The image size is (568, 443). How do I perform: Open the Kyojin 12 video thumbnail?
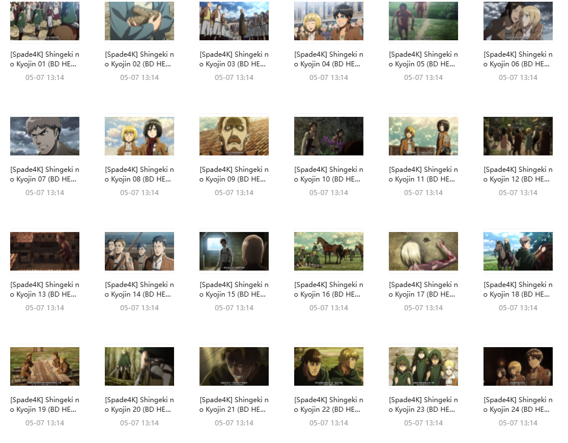(x=518, y=136)
